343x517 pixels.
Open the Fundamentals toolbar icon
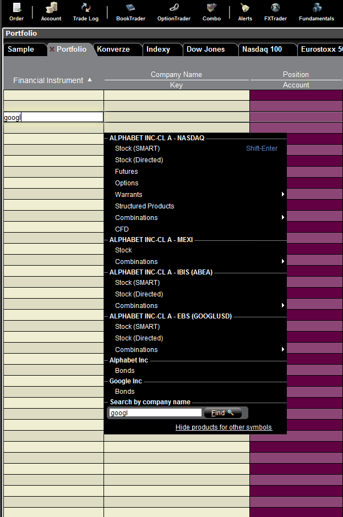pyautogui.click(x=316, y=12)
